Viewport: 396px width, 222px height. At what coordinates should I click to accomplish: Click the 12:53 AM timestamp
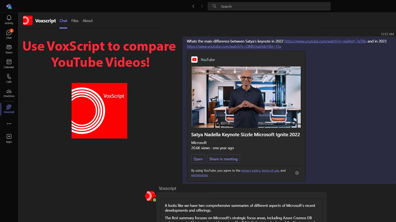(x=387, y=34)
